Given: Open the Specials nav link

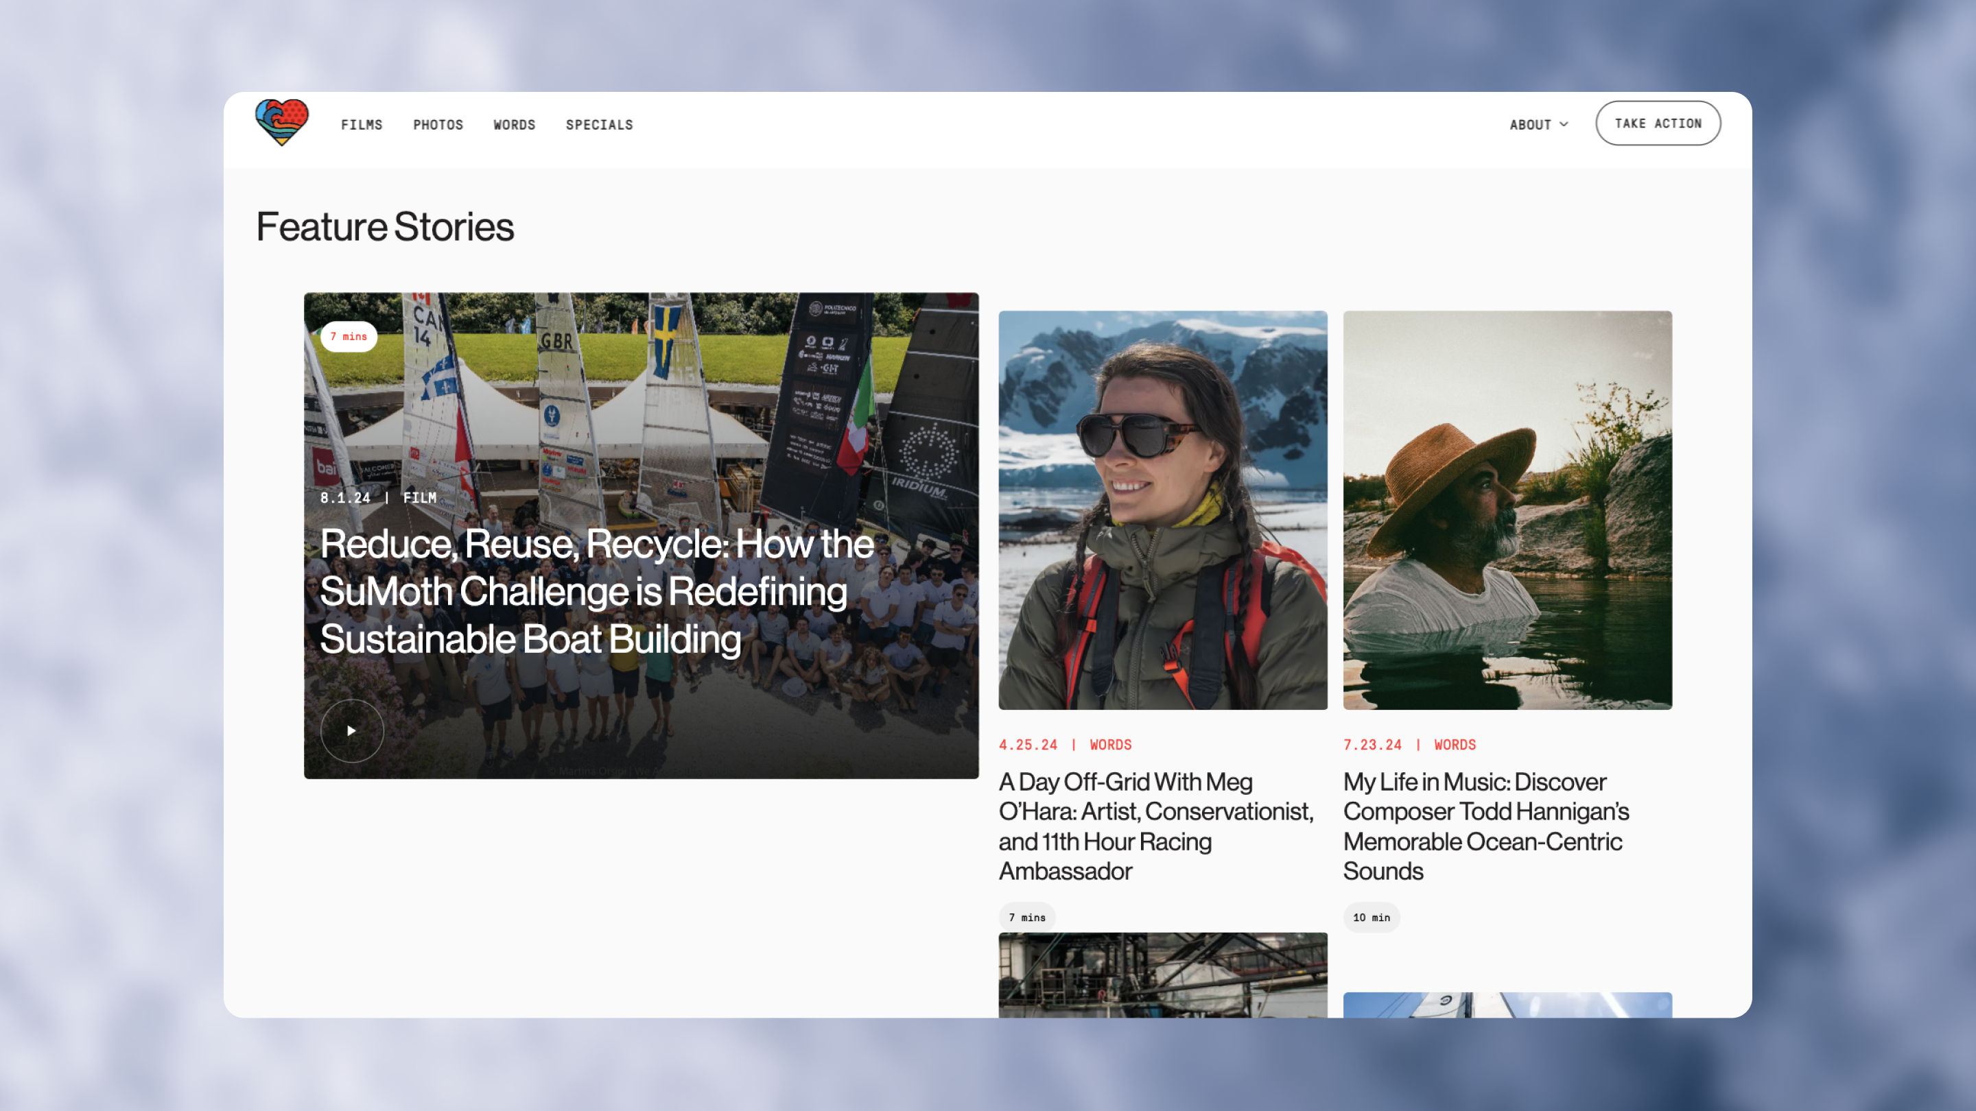Looking at the screenshot, I should [x=599, y=124].
